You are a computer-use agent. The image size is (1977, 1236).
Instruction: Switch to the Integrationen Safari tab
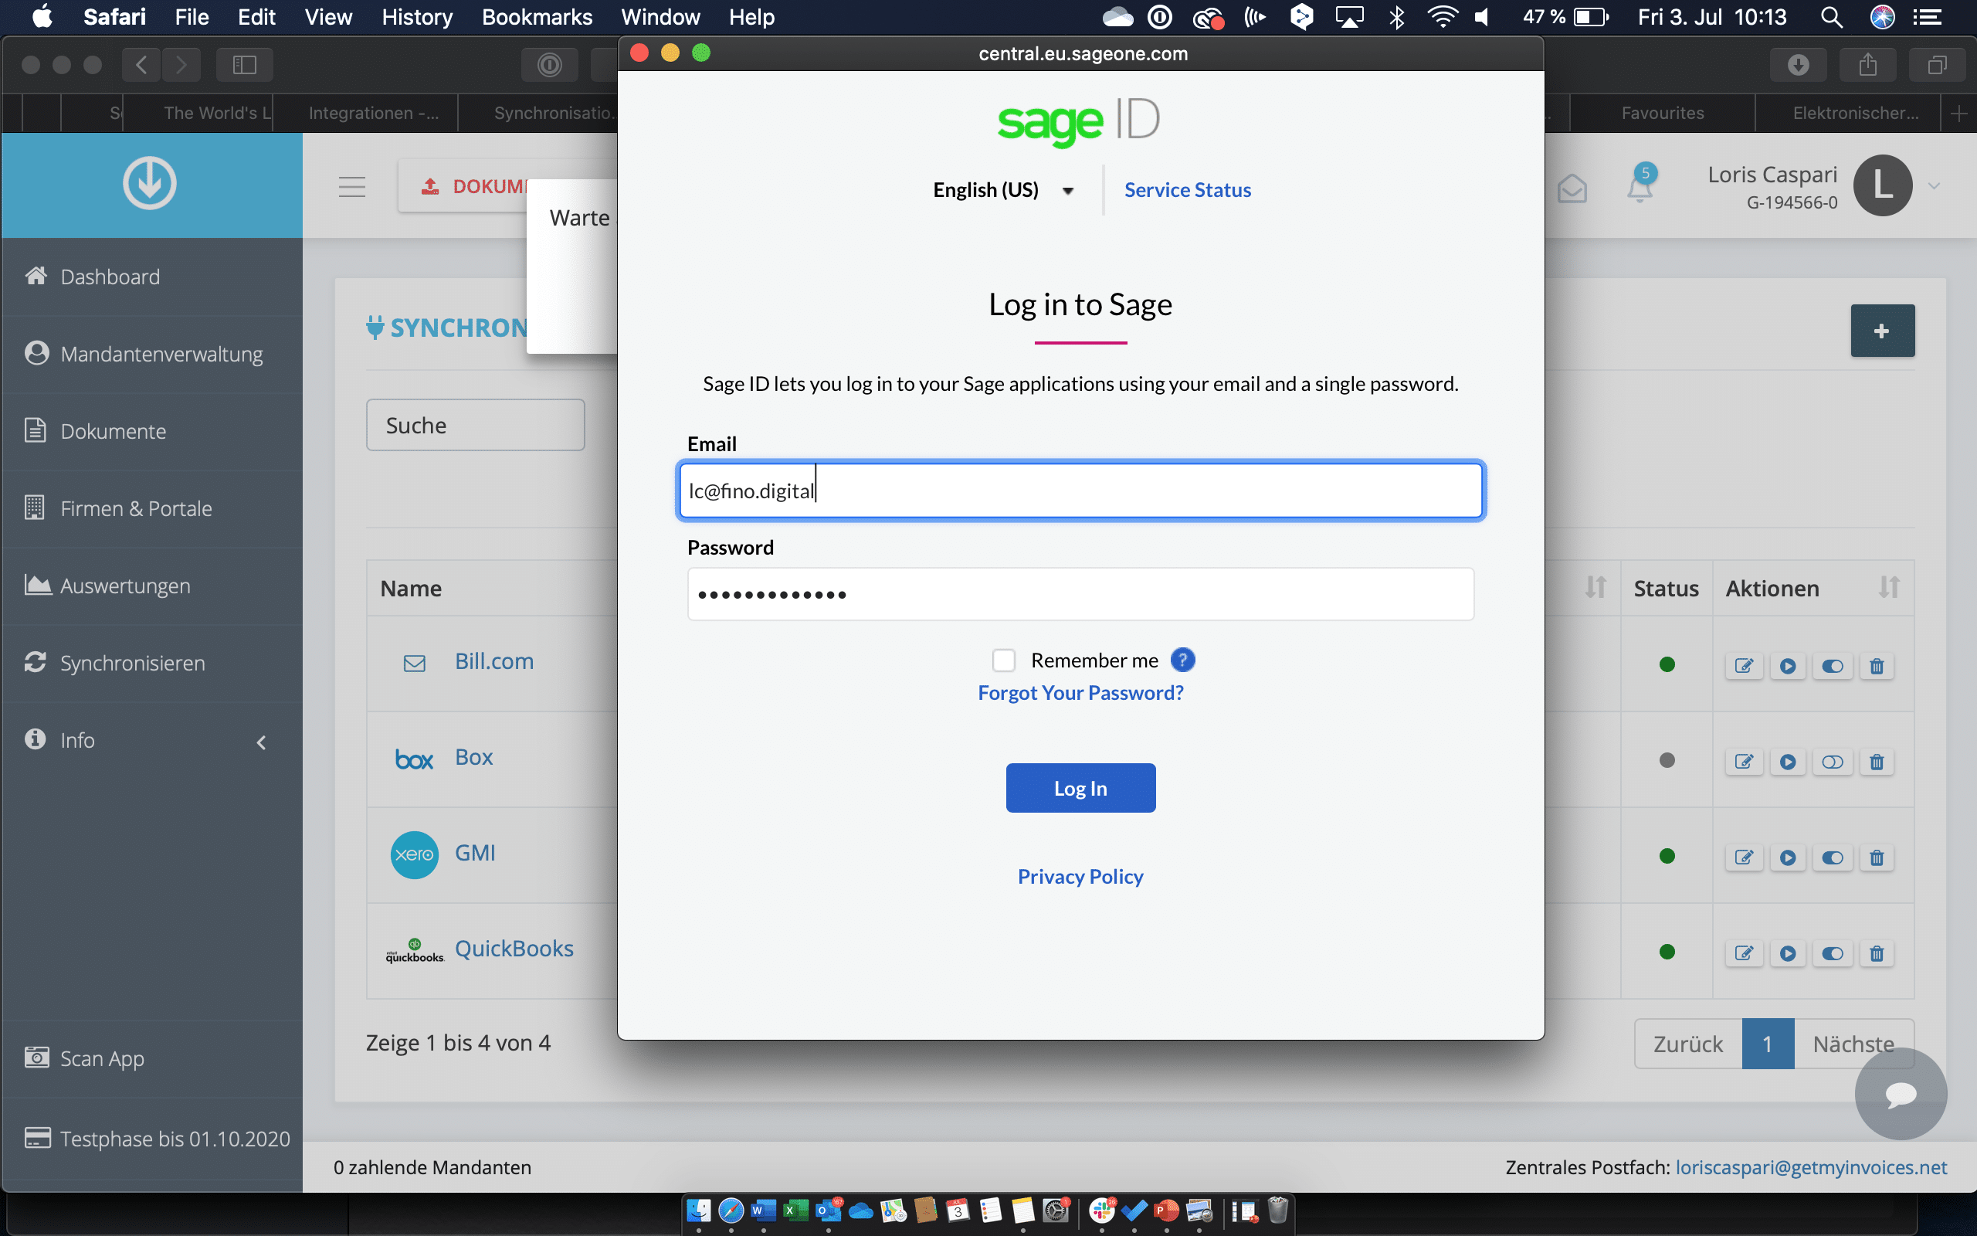click(373, 113)
